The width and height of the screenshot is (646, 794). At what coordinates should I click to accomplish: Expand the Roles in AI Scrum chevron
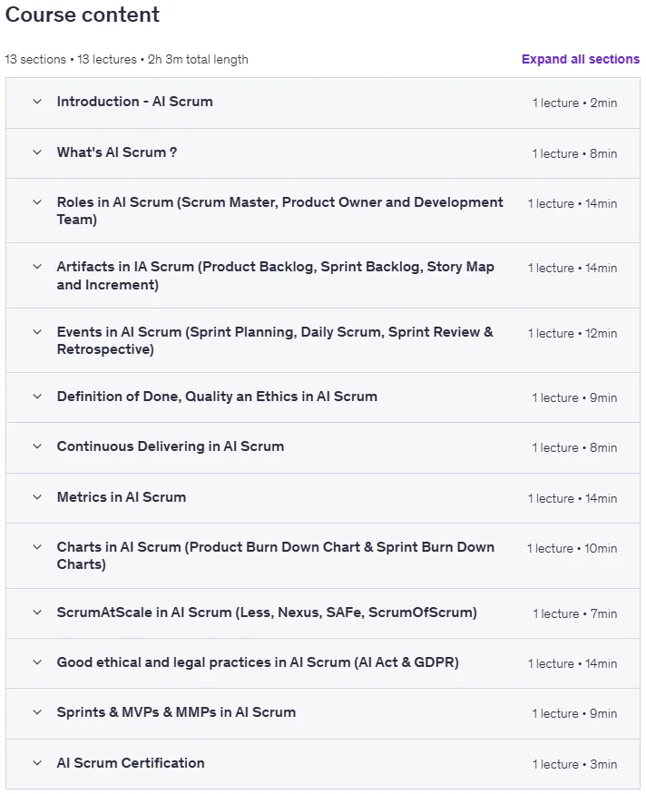37,202
